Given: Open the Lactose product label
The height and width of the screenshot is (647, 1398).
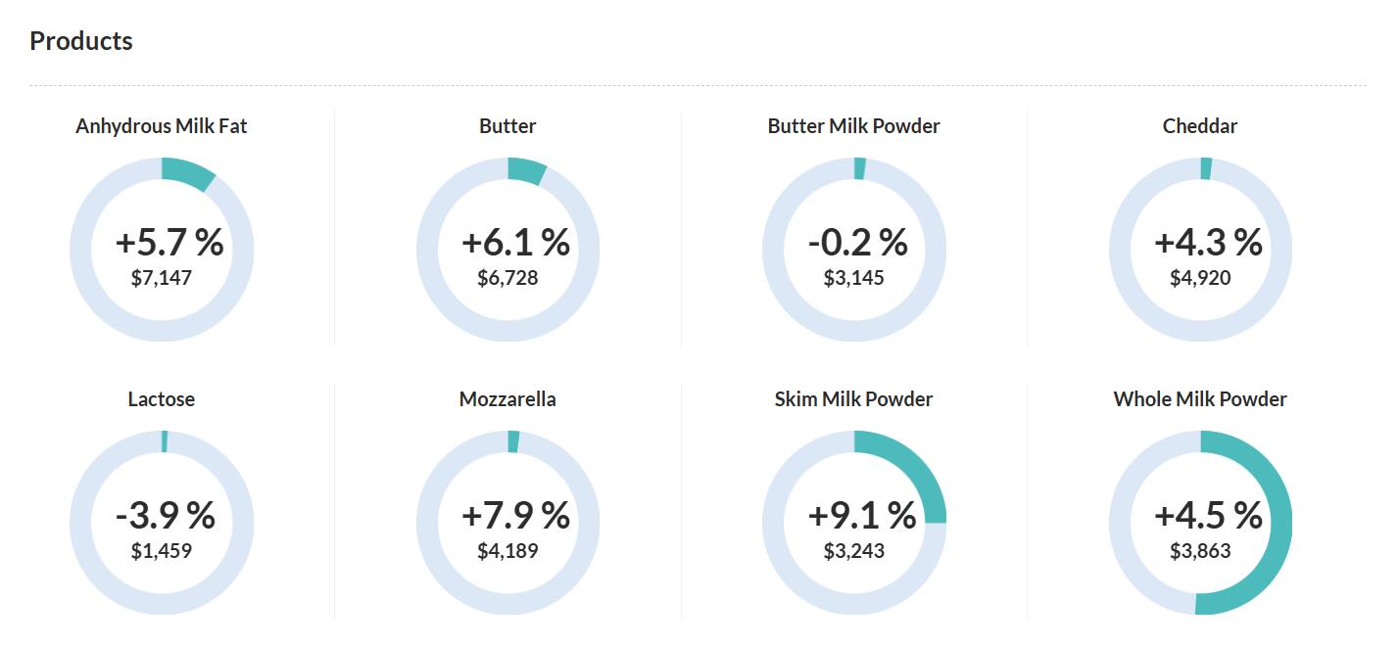Looking at the screenshot, I should 162,399.
